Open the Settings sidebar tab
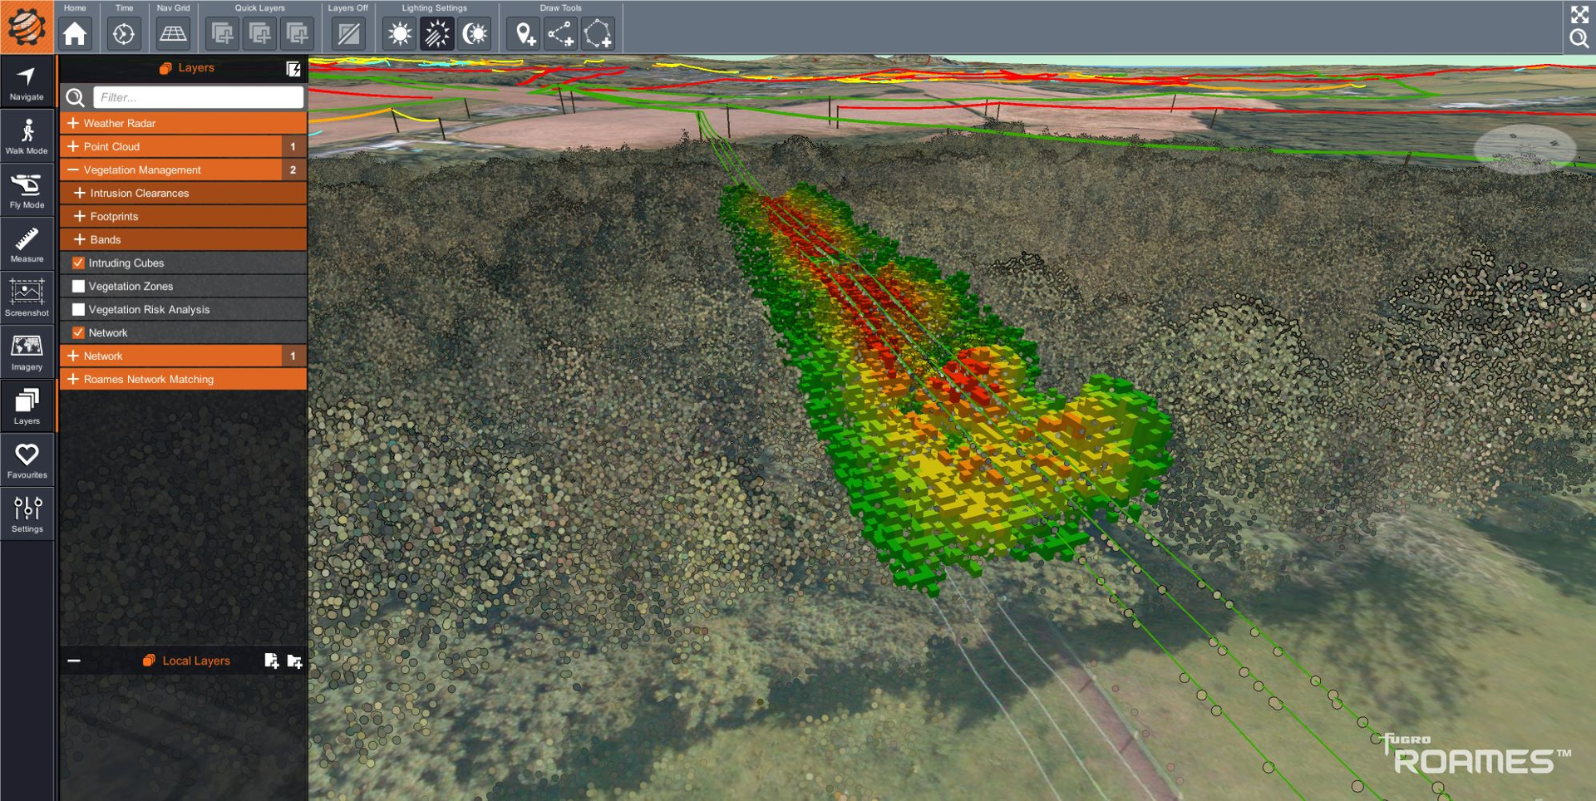 [x=27, y=514]
